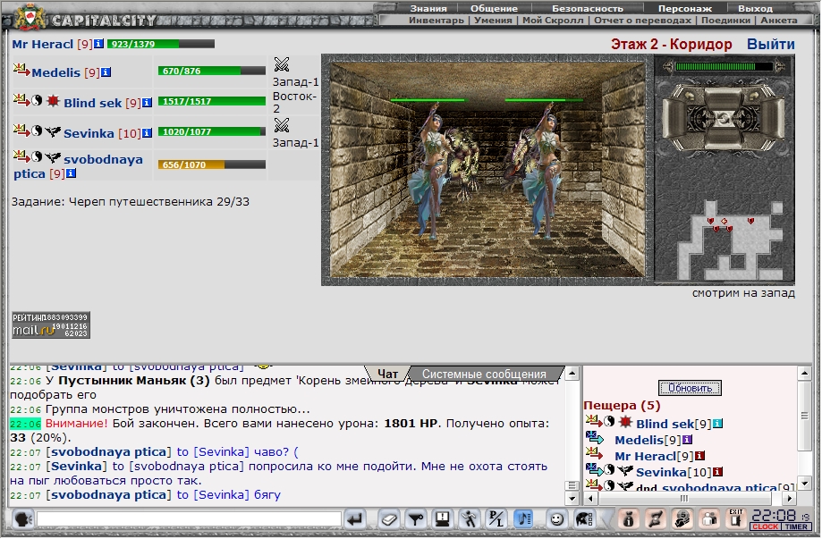Focus the chat message input field
Image resolution: width=822 pixels, height=539 pixels.
pos(189,519)
